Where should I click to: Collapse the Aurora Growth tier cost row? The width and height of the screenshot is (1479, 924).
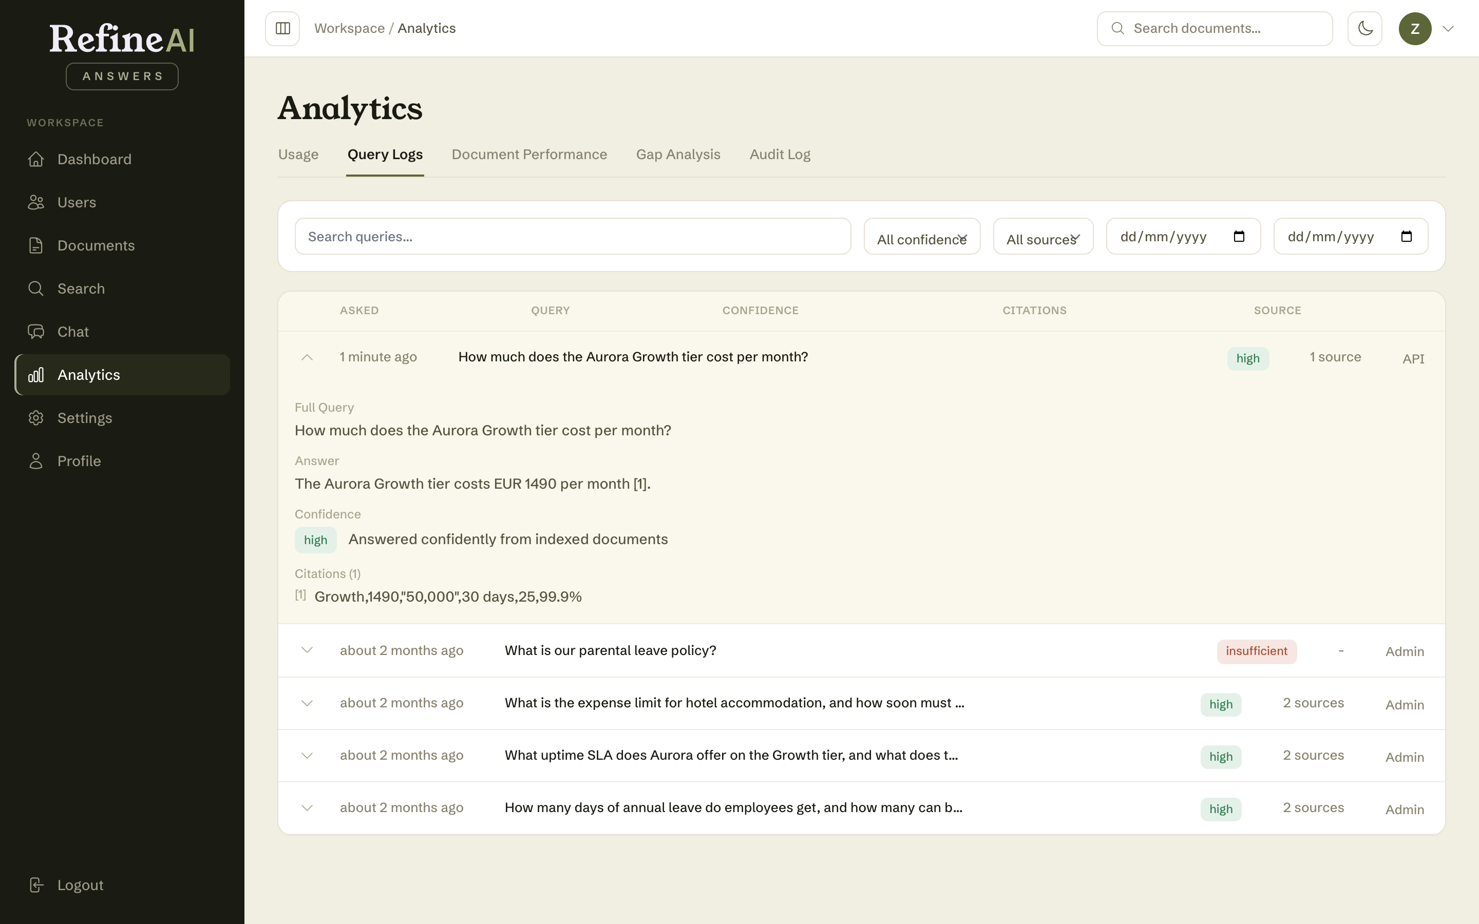(308, 357)
